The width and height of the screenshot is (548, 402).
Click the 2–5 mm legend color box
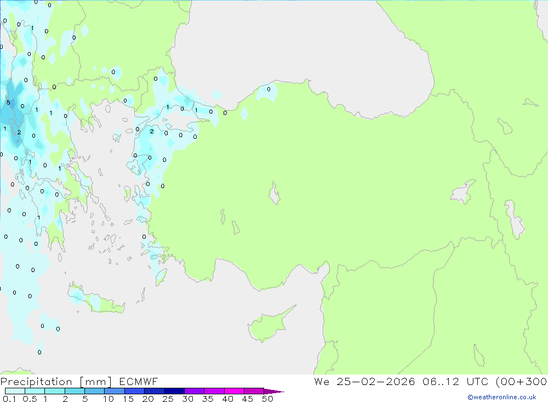tap(75, 391)
